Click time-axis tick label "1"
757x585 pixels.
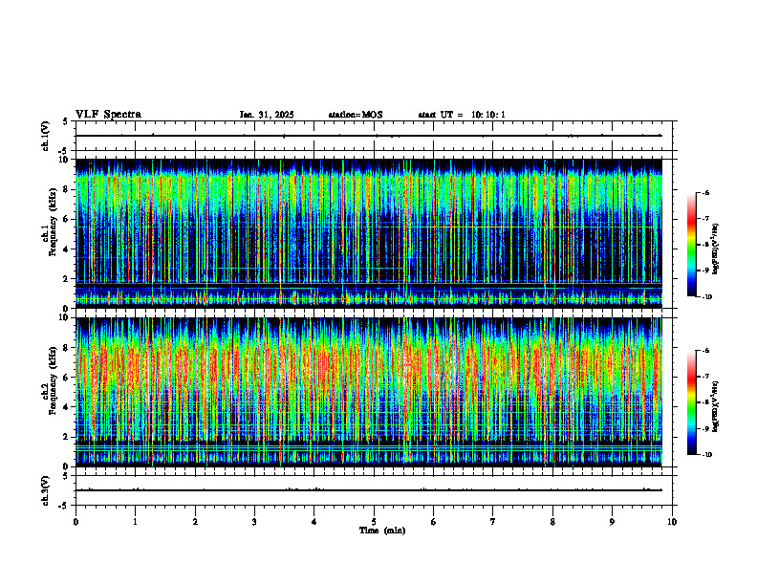(136, 522)
